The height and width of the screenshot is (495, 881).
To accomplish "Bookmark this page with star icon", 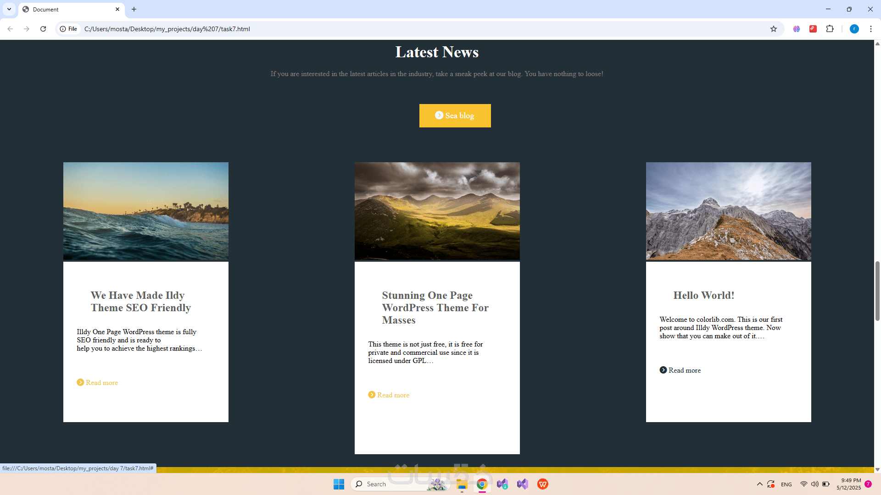I will [x=774, y=29].
